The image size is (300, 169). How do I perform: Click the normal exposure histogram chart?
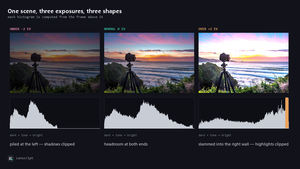[x=149, y=113]
